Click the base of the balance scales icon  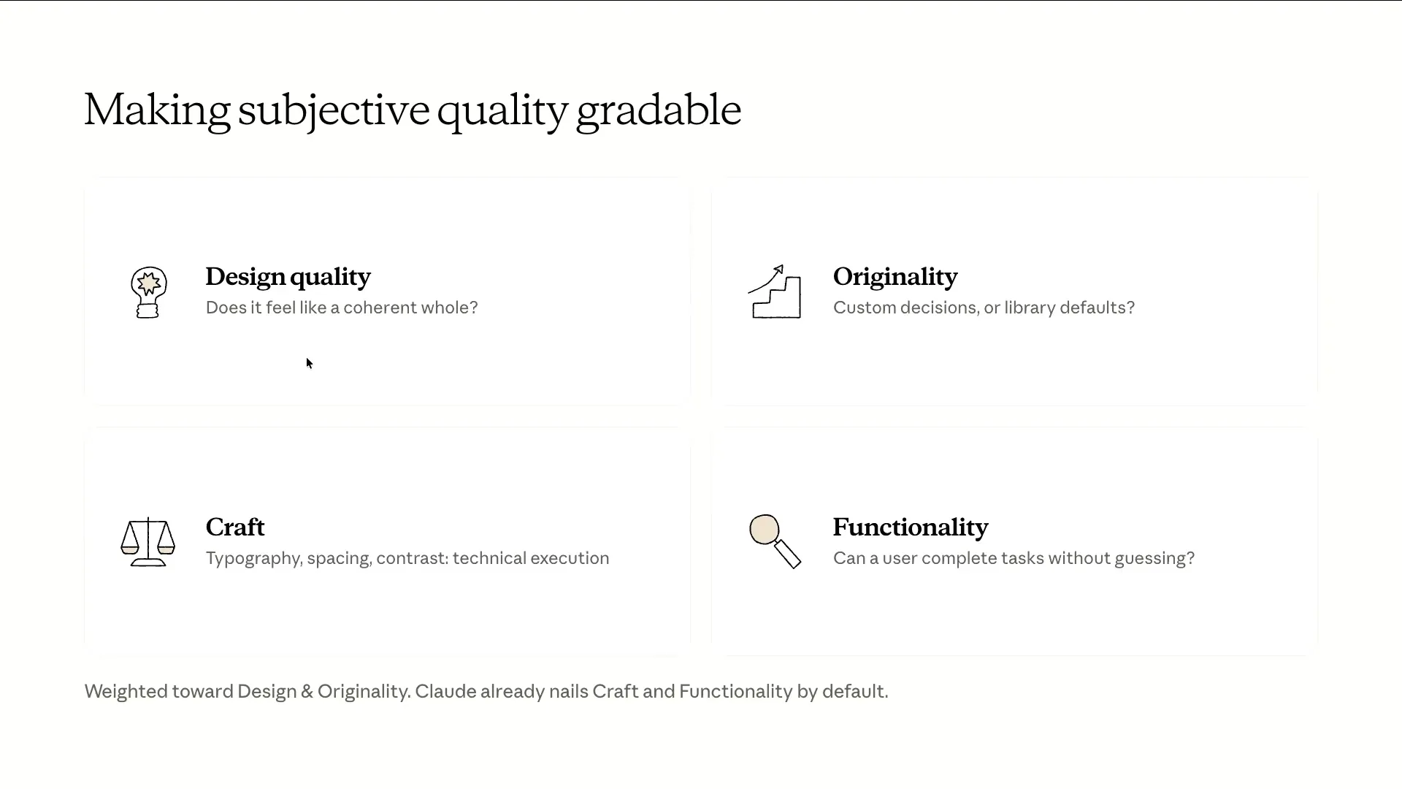point(148,563)
